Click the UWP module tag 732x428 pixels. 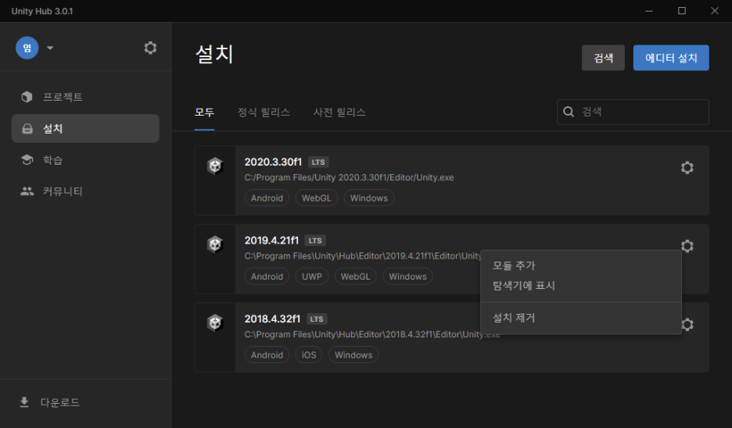click(312, 276)
